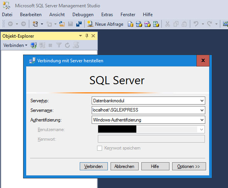The width and height of the screenshot is (228, 188).
Task: Click the new project icon
Action: (x=35, y=24)
